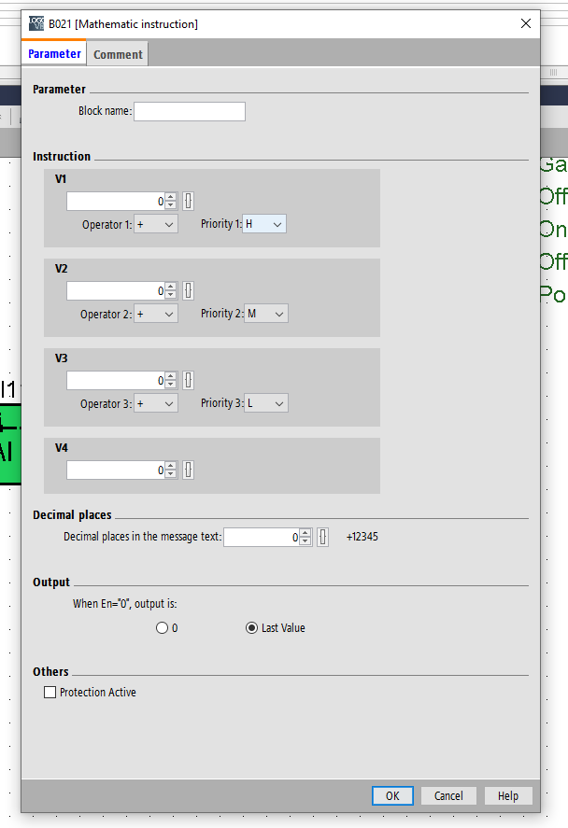Close the B021 dialog window
The image size is (568, 828).
526,23
